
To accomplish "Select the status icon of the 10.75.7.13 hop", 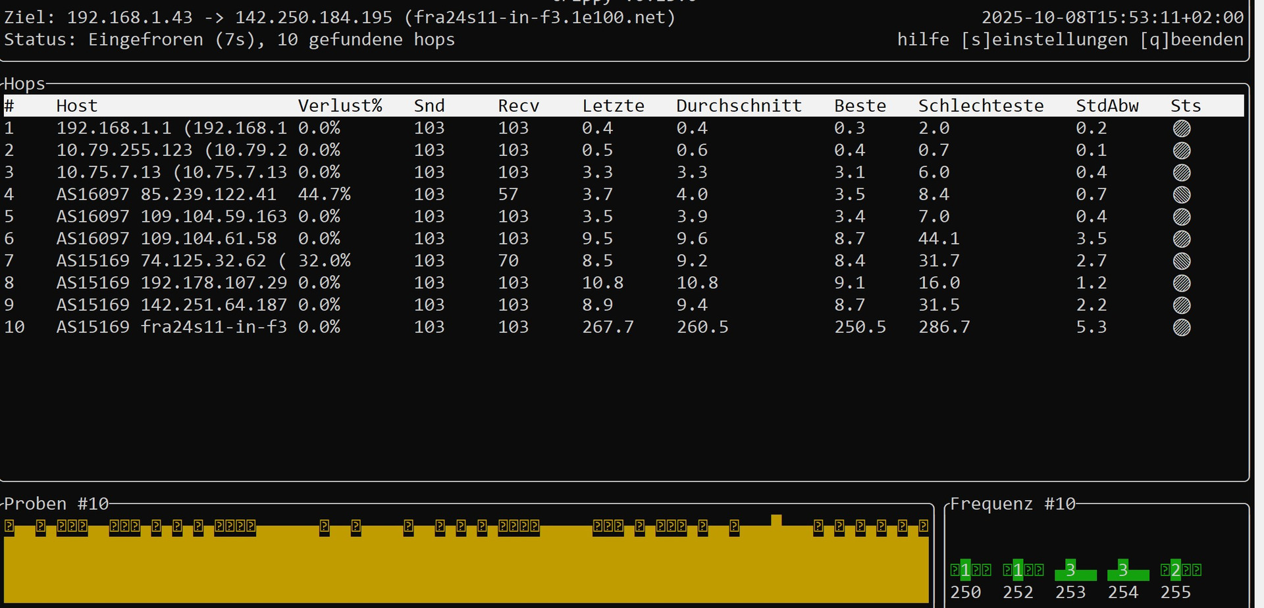I will click(1182, 172).
